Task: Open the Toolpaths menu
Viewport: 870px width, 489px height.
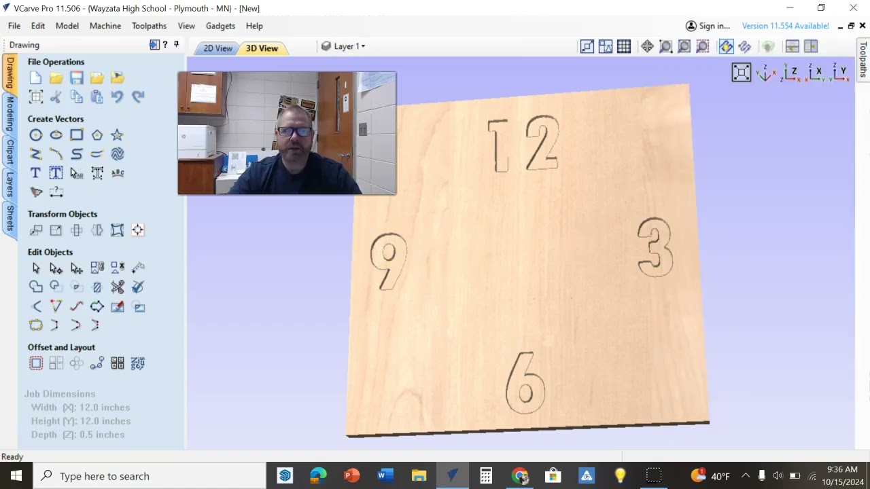Action: tap(150, 26)
